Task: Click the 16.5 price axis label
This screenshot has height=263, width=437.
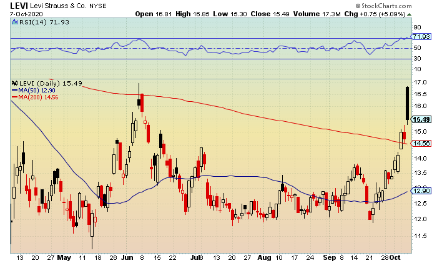Action: tap(420, 94)
